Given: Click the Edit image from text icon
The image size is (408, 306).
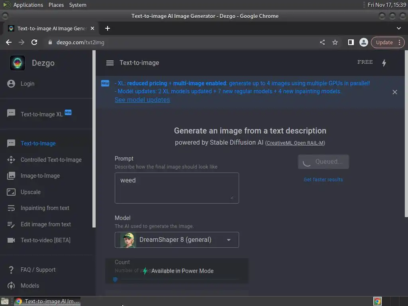Looking at the screenshot, I should (x=11, y=224).
